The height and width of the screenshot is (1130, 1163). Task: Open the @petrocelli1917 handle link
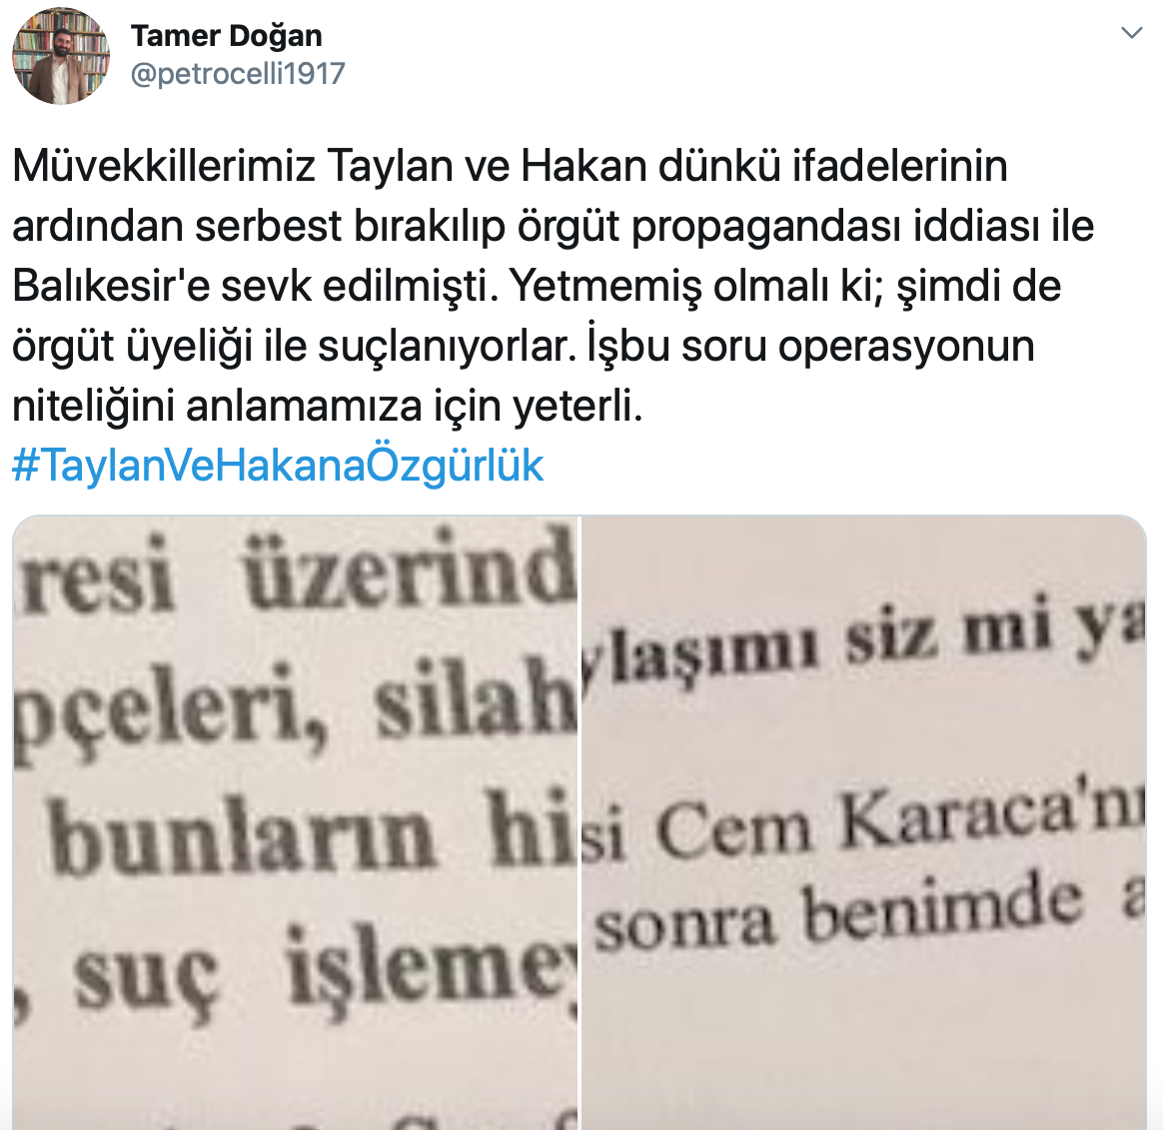click(x=238, y=73)
